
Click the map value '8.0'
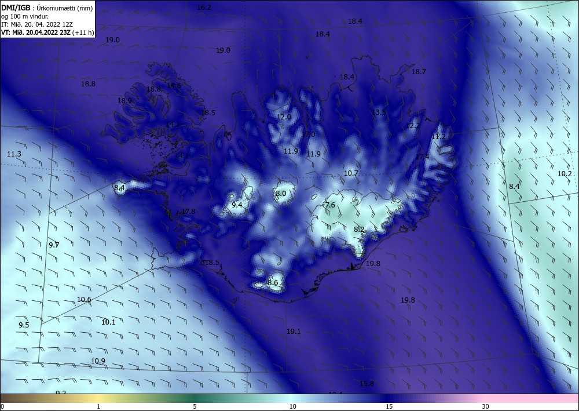pos(281,193)
